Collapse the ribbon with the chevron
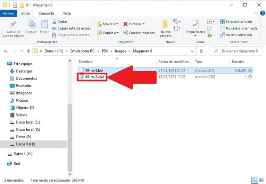This screenshot has width=266, height=184. (x=256, y=13)
